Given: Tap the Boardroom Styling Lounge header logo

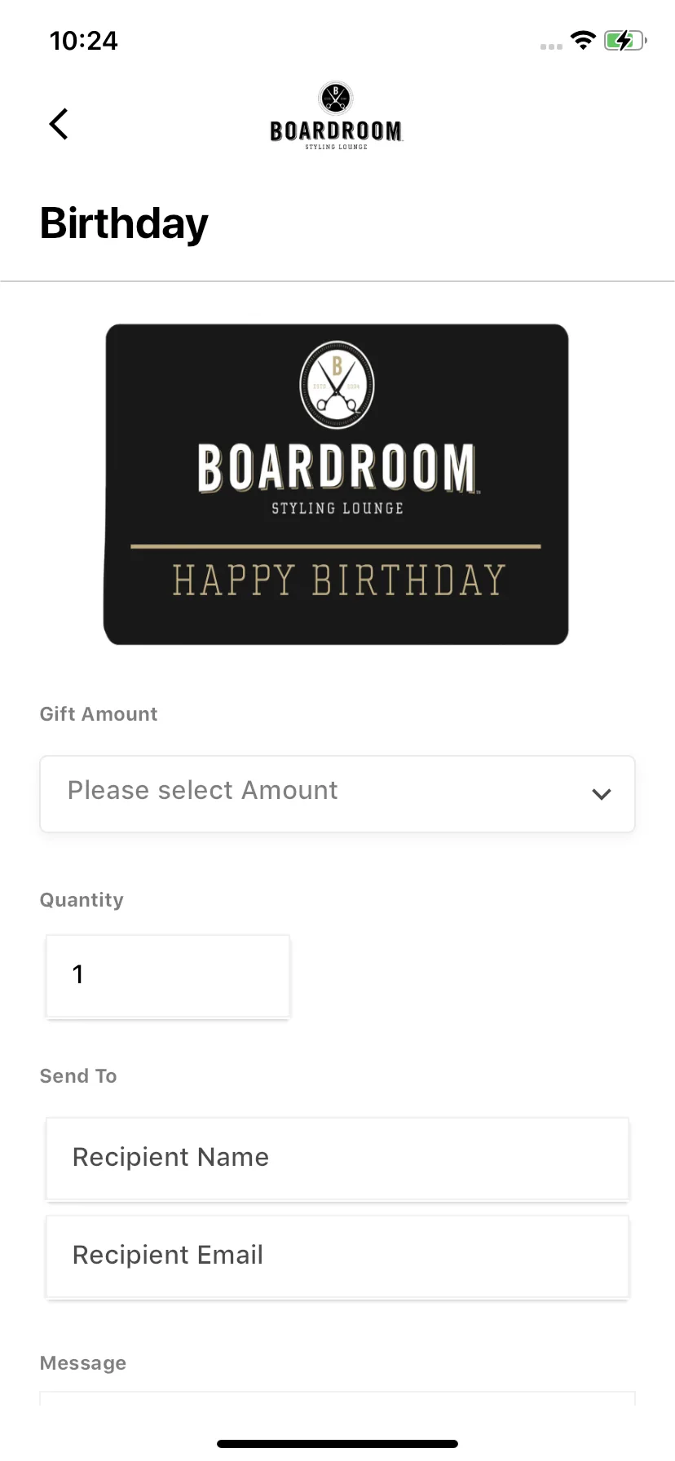Looking at the screenshot, I should pyautogui.click(x=336, y=116).
